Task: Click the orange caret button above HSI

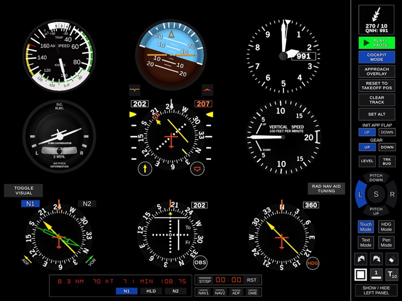Action: (x=207, y=90)
